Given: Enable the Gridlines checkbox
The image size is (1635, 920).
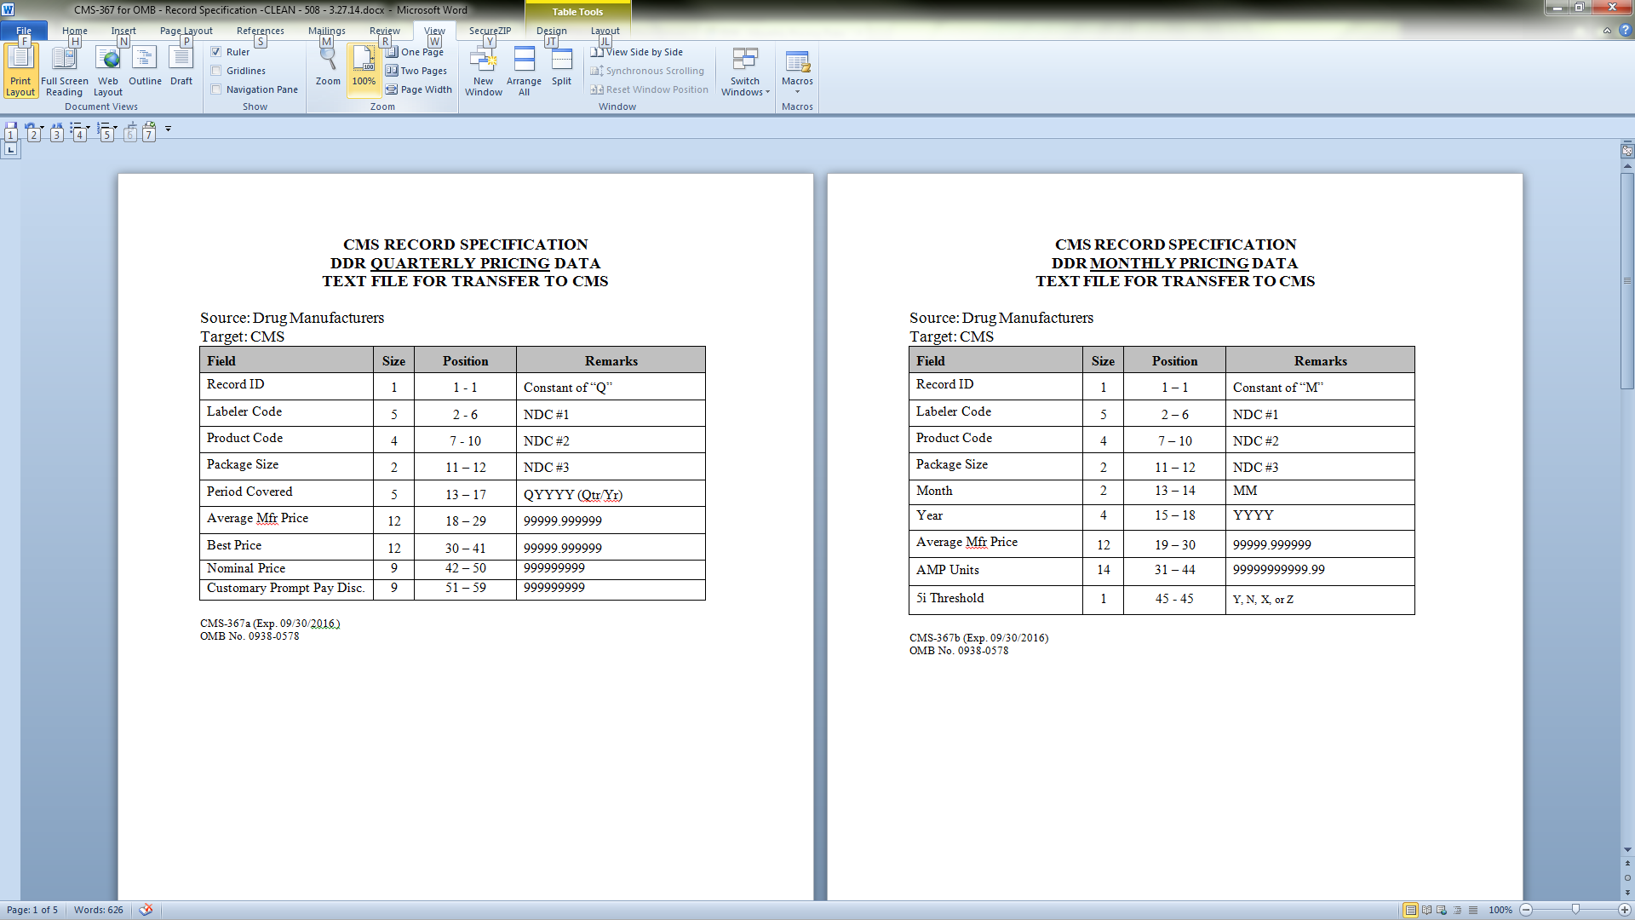Looking at the screenshot, I should coord(216,71).
